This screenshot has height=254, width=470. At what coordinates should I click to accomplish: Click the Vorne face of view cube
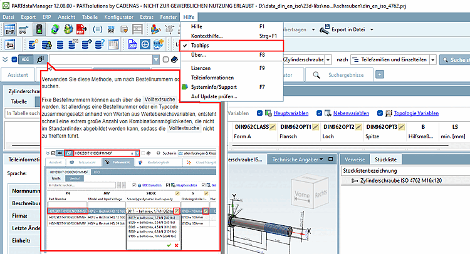click(302, 195)
